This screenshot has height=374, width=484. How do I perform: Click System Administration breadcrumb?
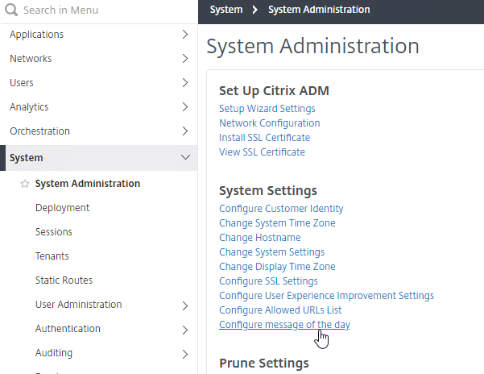(319, 10)
